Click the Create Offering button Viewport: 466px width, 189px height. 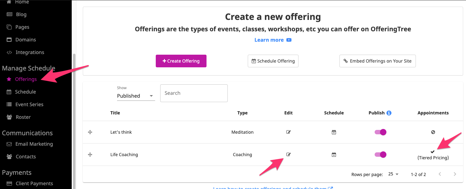[x=181, y=61]
